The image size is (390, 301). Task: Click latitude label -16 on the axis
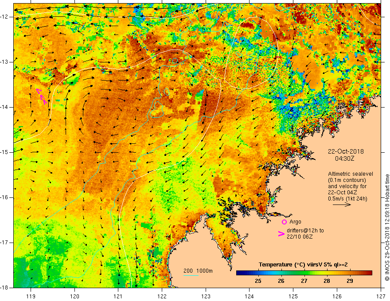(5, 197)
